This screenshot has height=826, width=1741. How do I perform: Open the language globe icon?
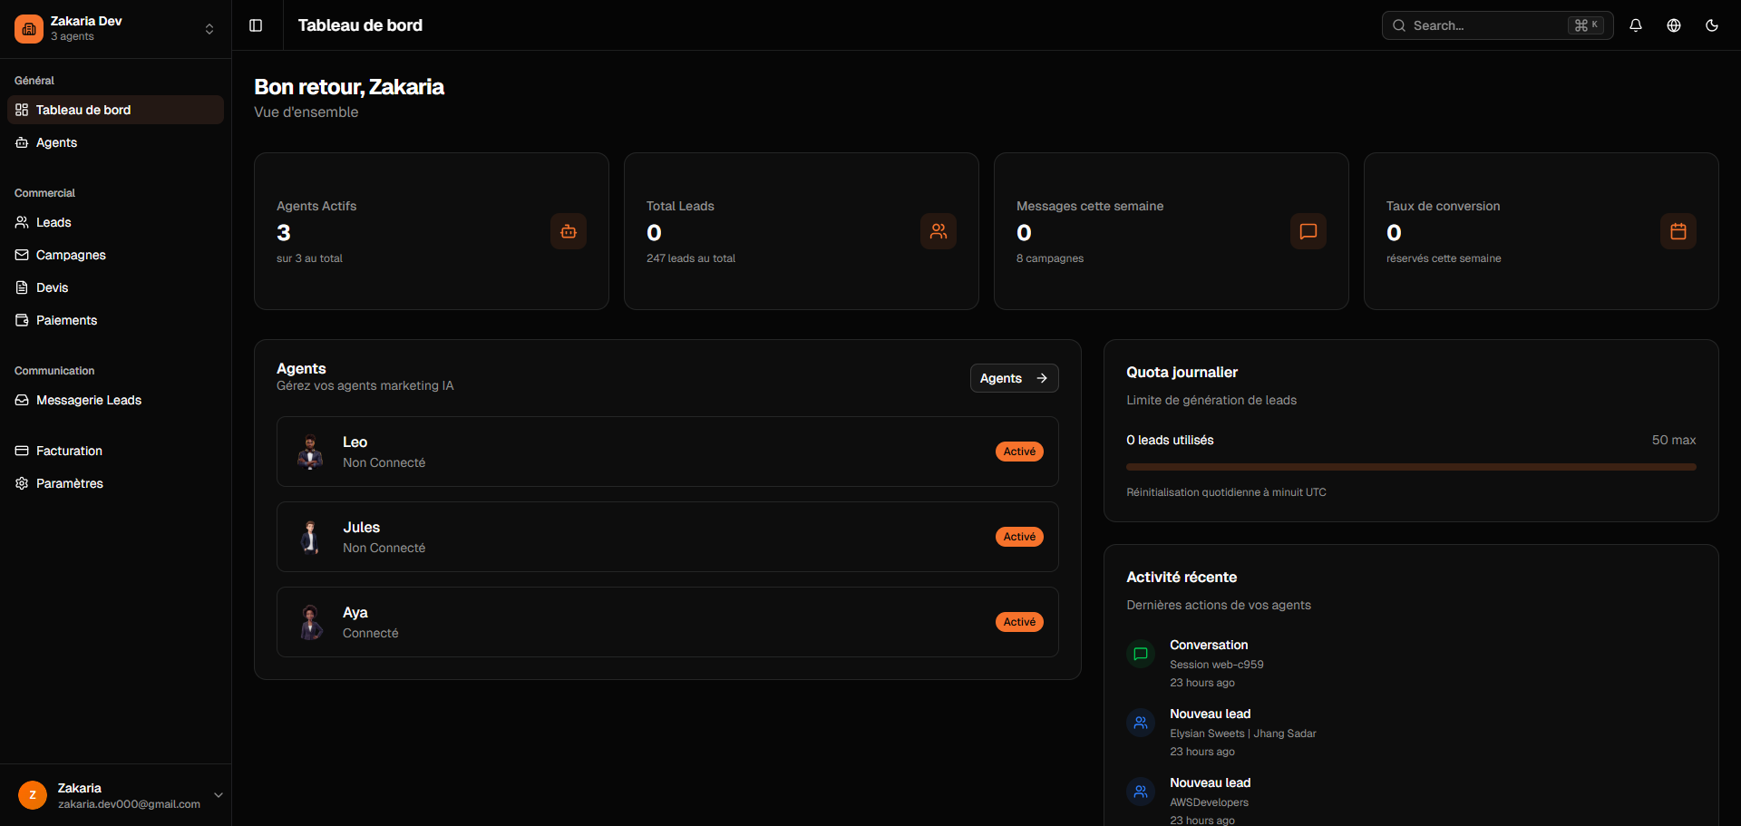[x=1674, y=25]
